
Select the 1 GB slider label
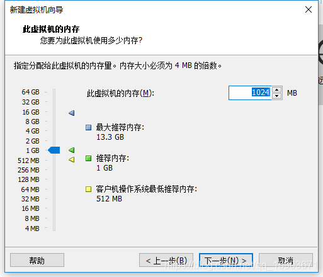tap(33, 150)
